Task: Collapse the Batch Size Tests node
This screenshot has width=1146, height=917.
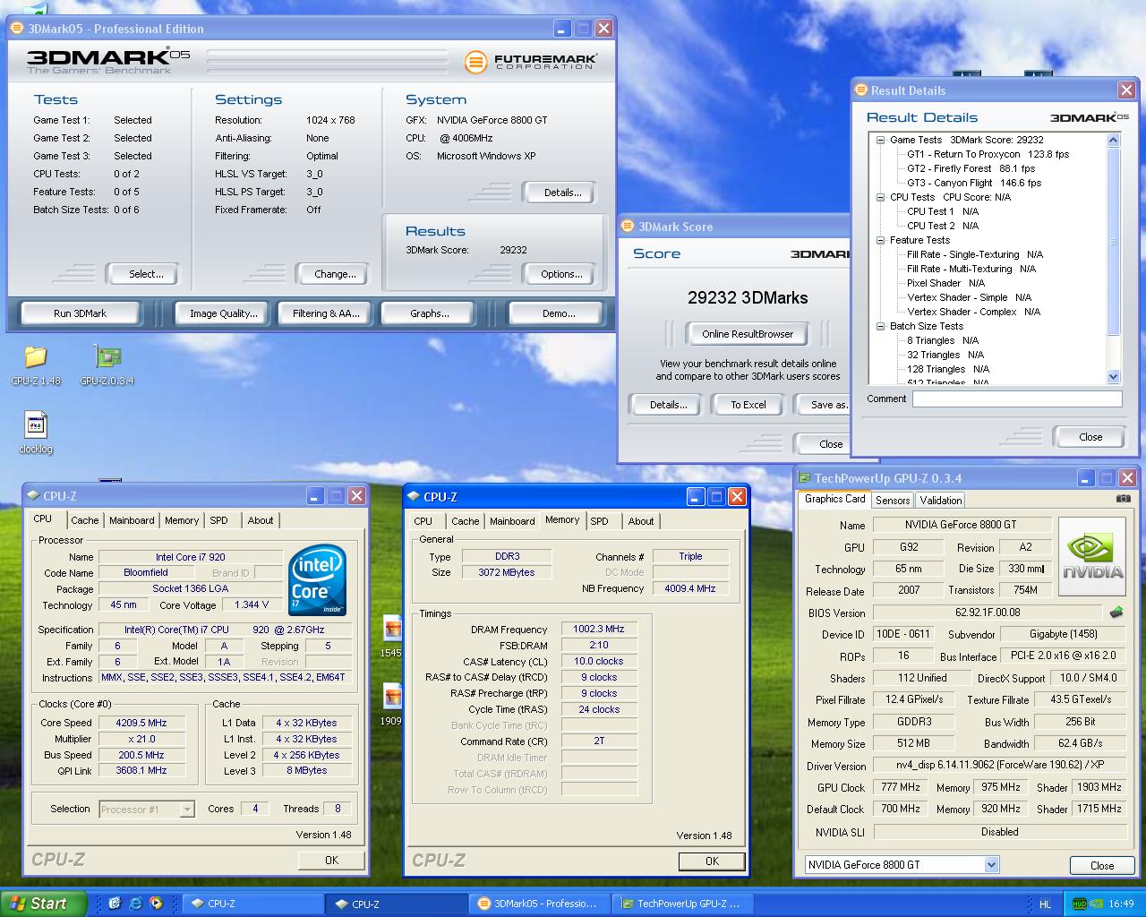Action: pos(880,326)
